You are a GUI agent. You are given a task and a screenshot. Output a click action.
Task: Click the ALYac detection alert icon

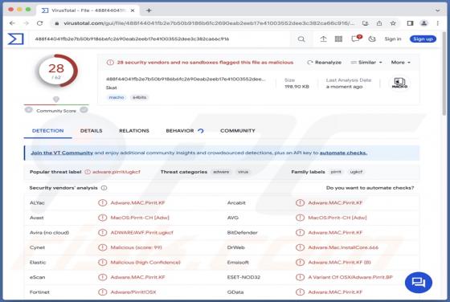click(x=102, y=202)
